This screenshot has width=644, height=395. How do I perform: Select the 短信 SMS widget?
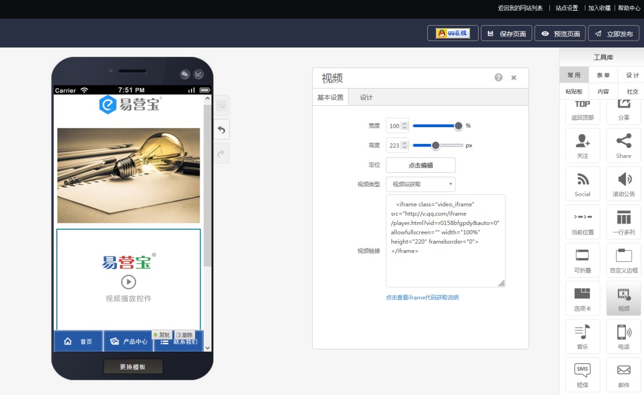coord(582,374)
